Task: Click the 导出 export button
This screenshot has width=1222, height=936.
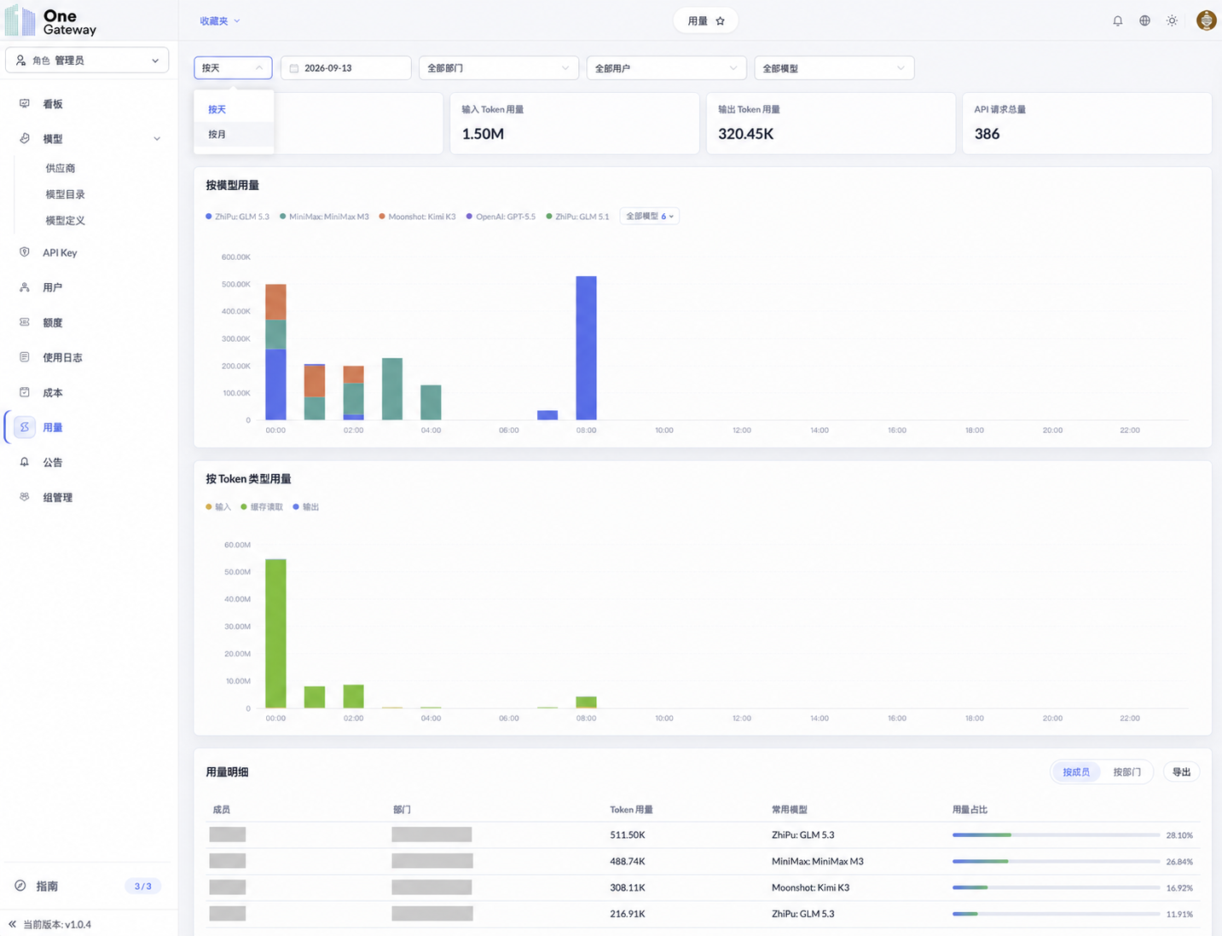Action: click(1181, 772)
